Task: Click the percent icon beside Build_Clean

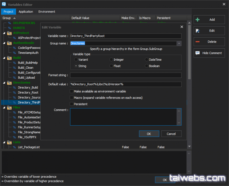Action: [x=14, y=68]
